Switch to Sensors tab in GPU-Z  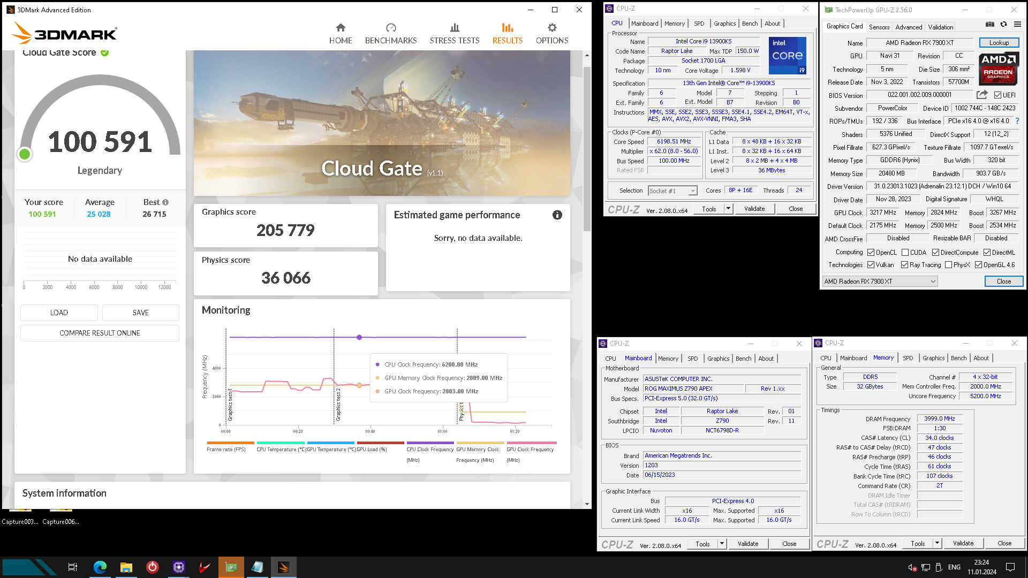point(879,27)
